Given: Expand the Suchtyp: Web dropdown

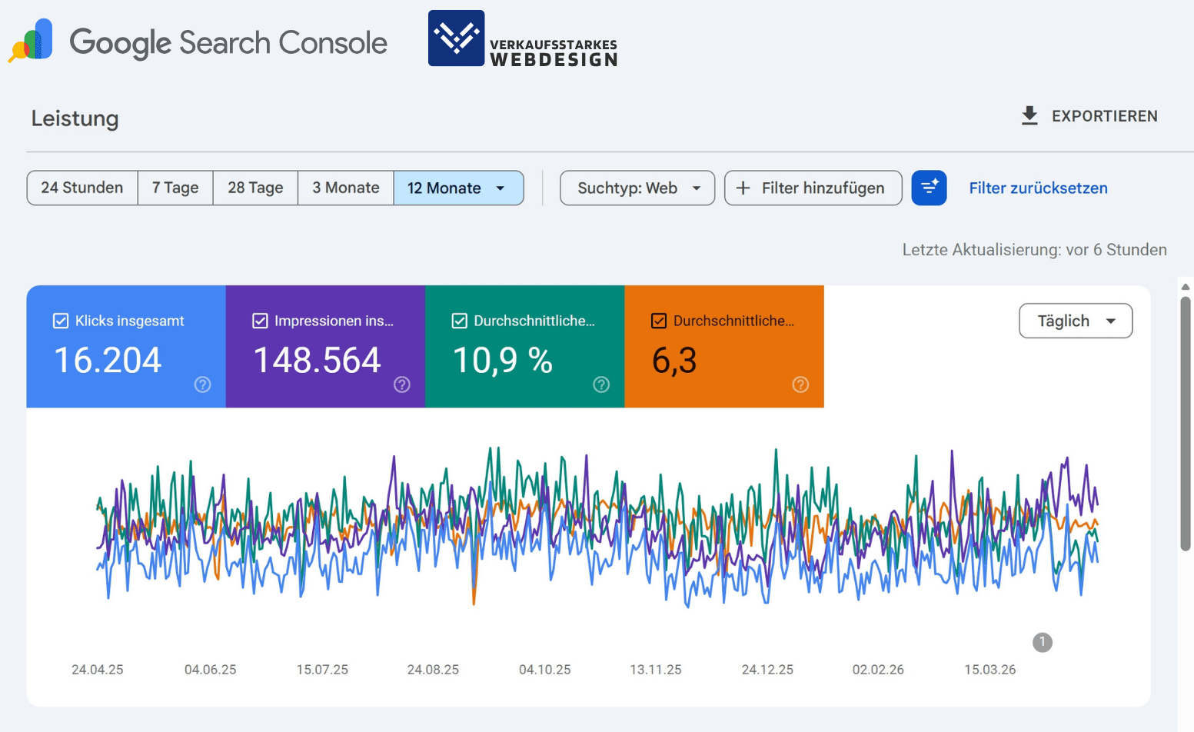Looking at the screenshot, I should tap(637, 188).
